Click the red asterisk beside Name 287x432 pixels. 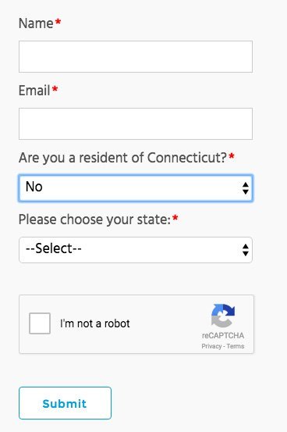click(x=58, y=22)
